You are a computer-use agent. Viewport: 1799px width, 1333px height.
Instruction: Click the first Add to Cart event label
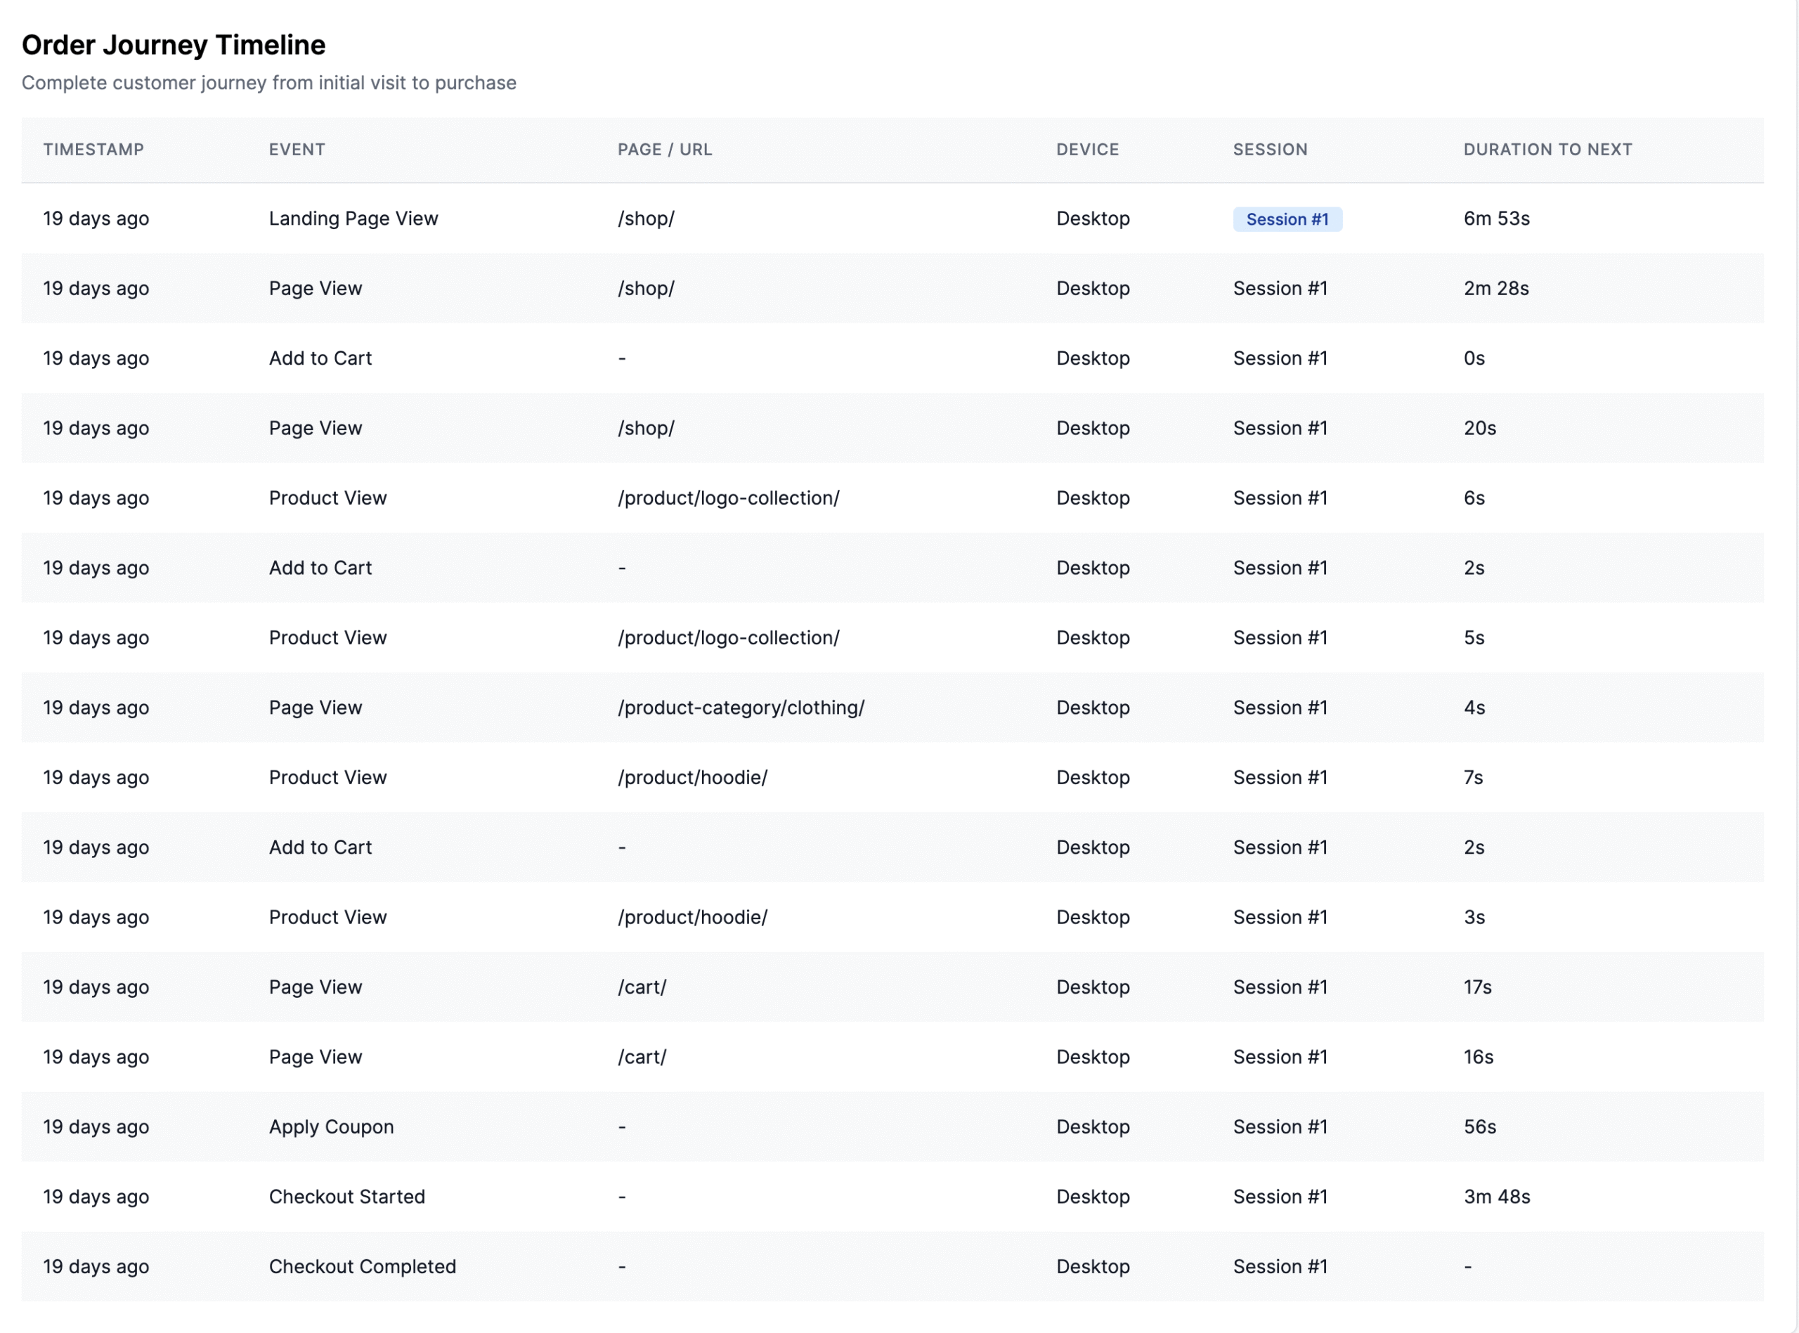pos(320,358)
